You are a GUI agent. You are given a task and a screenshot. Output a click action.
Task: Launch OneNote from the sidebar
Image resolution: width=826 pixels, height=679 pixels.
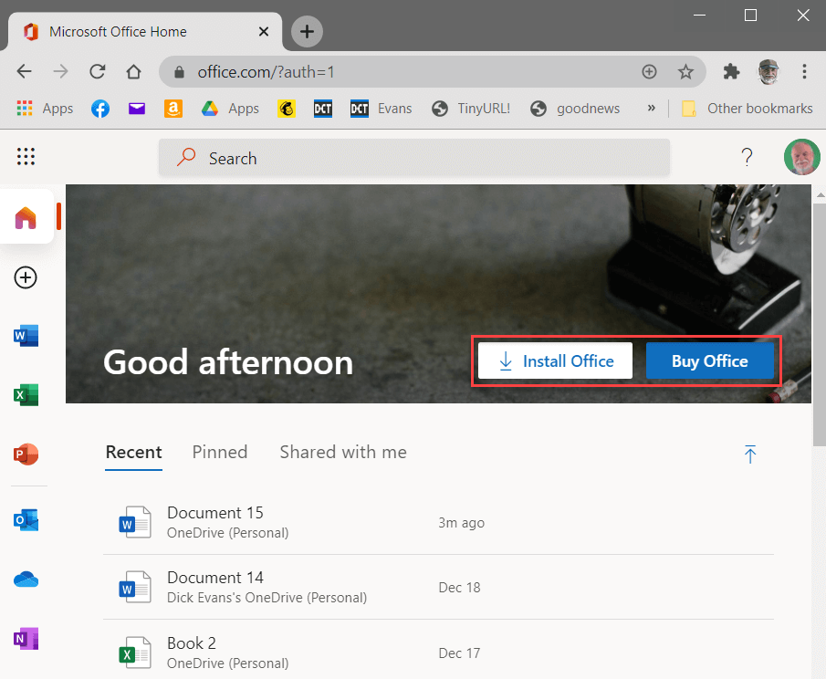click(26, 639)
